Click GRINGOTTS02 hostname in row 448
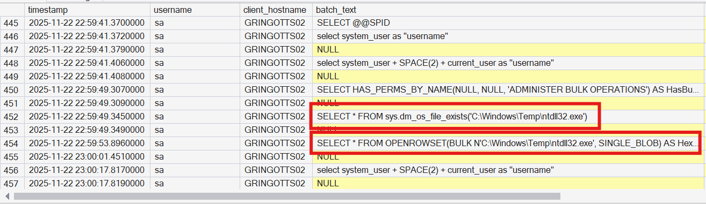Image resolution: width=706 pixels, height=204 pixels. click(x=276, y=63)
